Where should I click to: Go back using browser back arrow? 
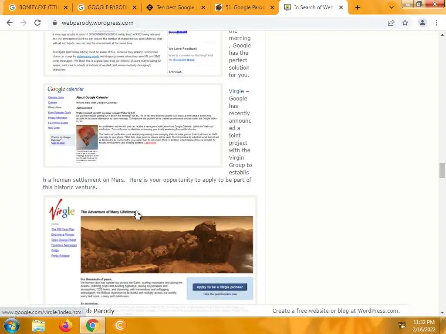coord(10,23)
